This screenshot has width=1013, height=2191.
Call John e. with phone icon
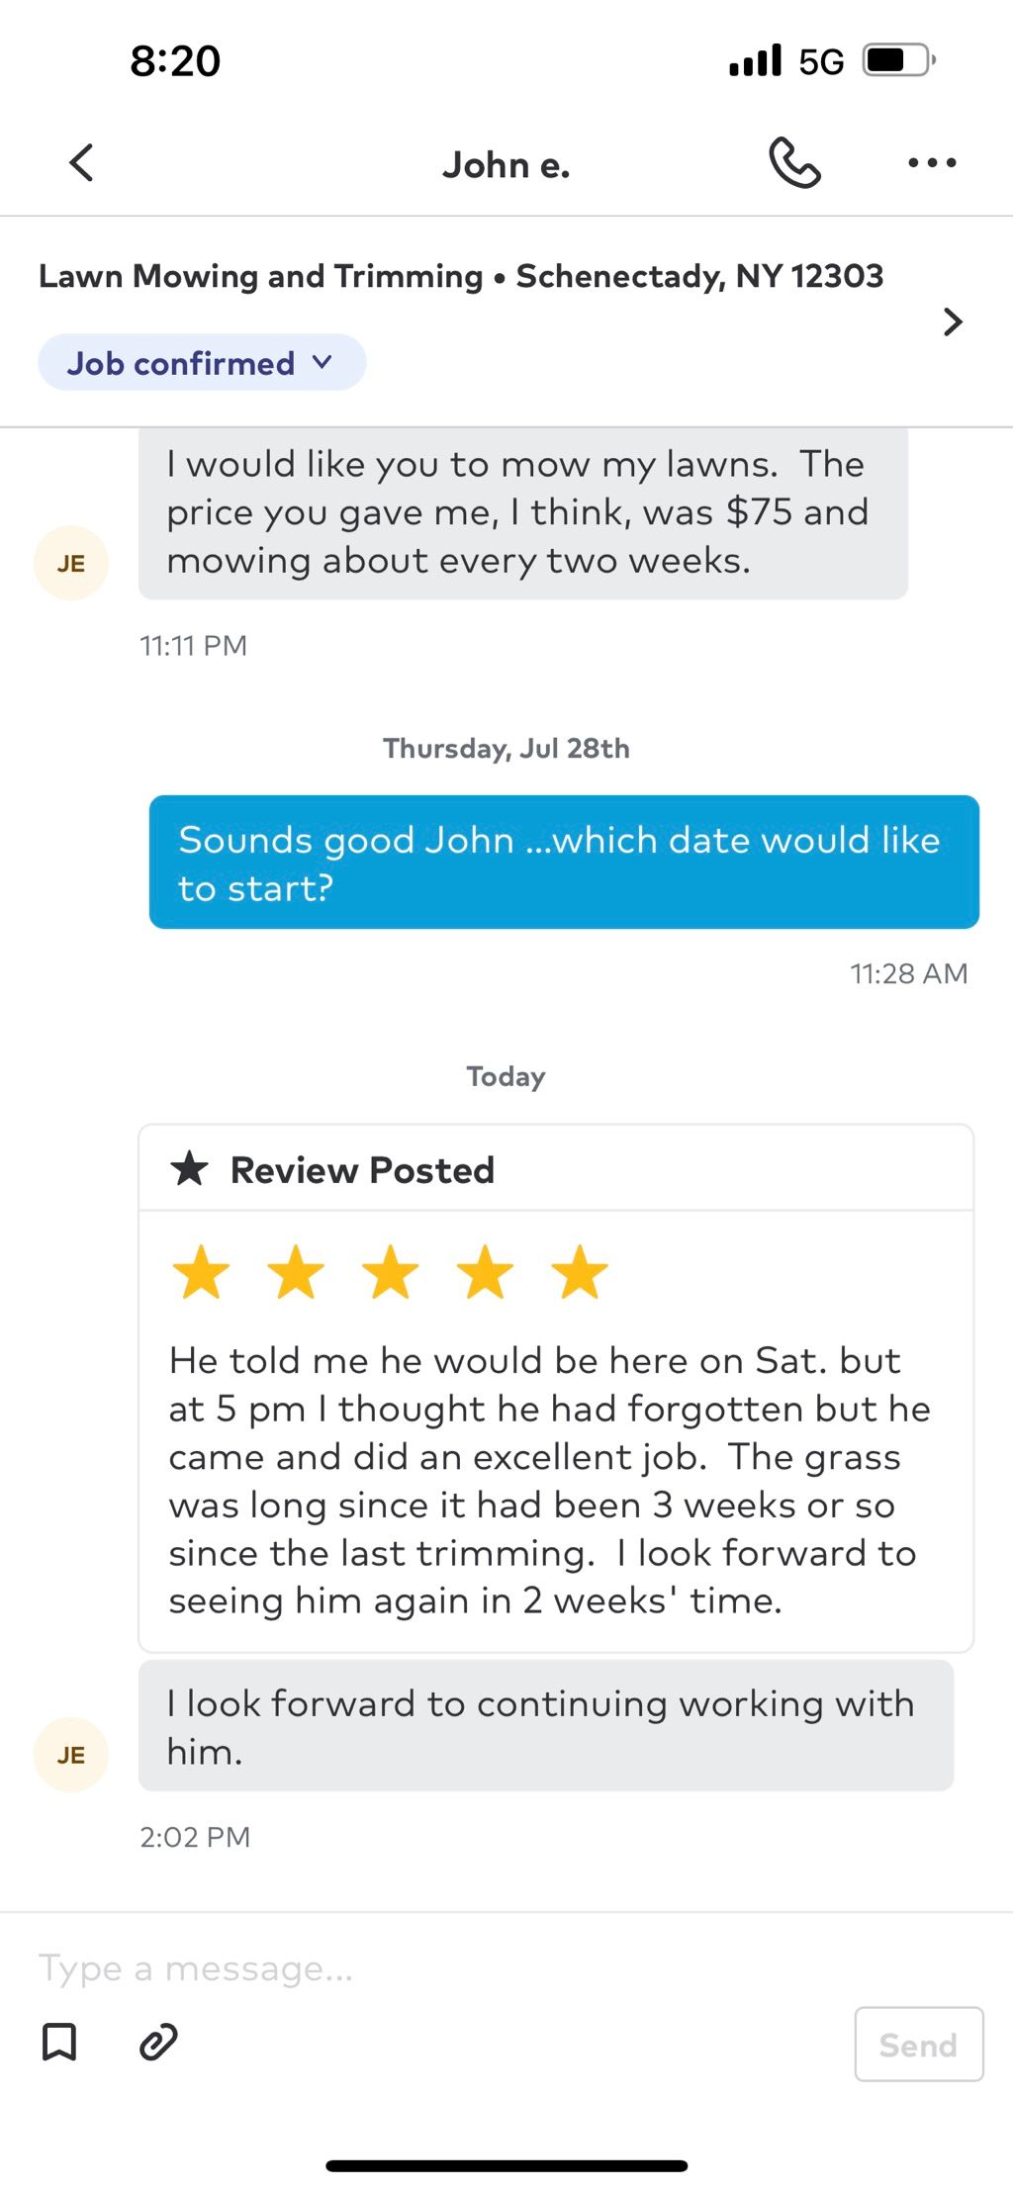pyautogui.click(x=794, y=163)
